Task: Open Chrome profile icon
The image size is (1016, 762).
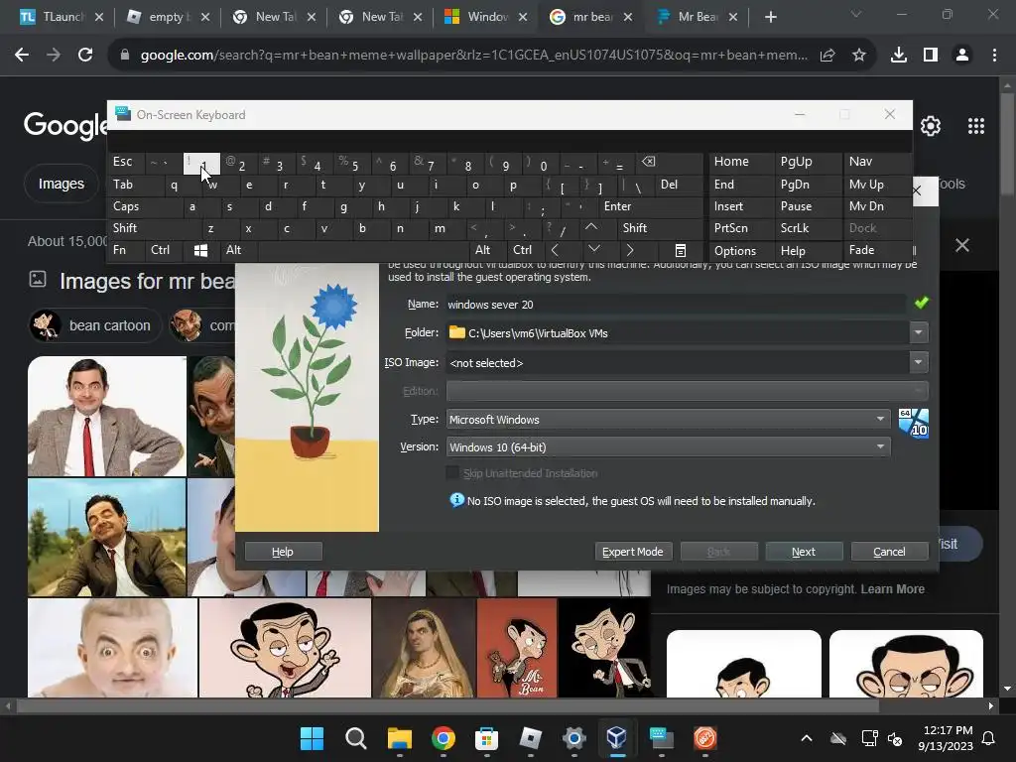Action: point(962,56)
